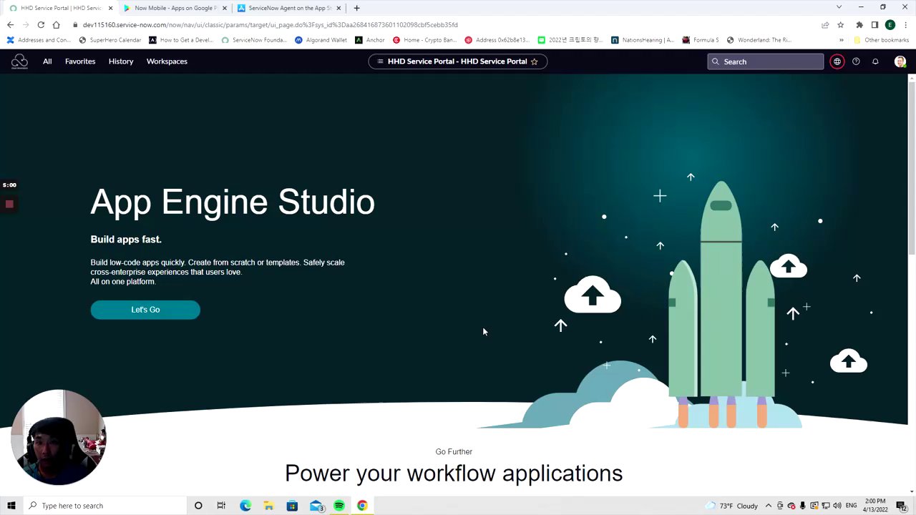Open the Chrome three-dot menu
The image size is (916, 515).
[x=905, y=24]
